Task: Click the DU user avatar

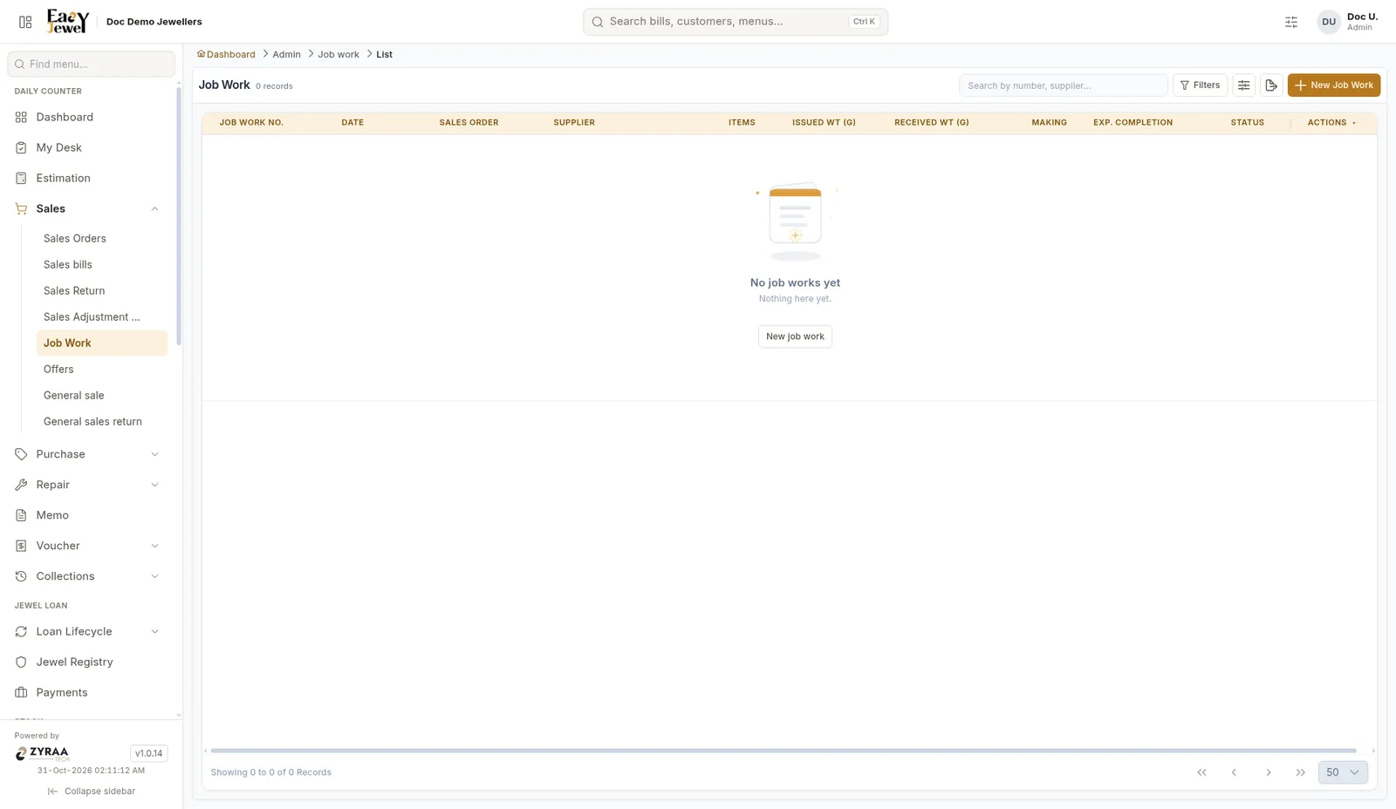Action: click(x=1328, y=22)
